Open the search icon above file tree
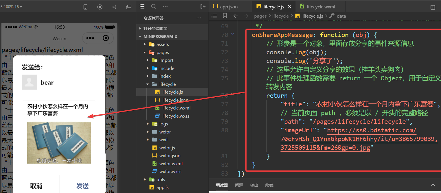 coord(154,6)
